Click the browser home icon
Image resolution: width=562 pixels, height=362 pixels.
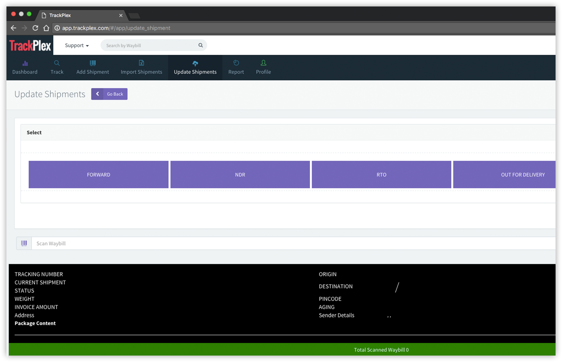(x=46, y=28)
